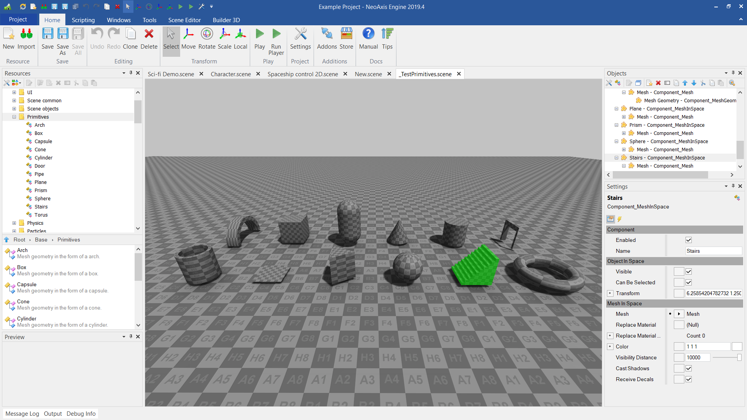Screen dimensions: 747x420
Task: Switch to Character.scene tab
Action: click(x=231, y=74)
